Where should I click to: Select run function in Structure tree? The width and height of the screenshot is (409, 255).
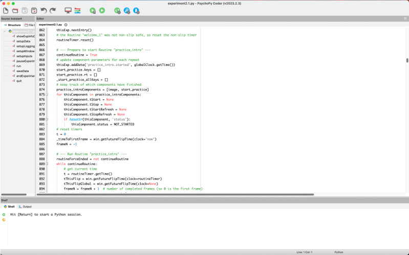coord(17,66)
